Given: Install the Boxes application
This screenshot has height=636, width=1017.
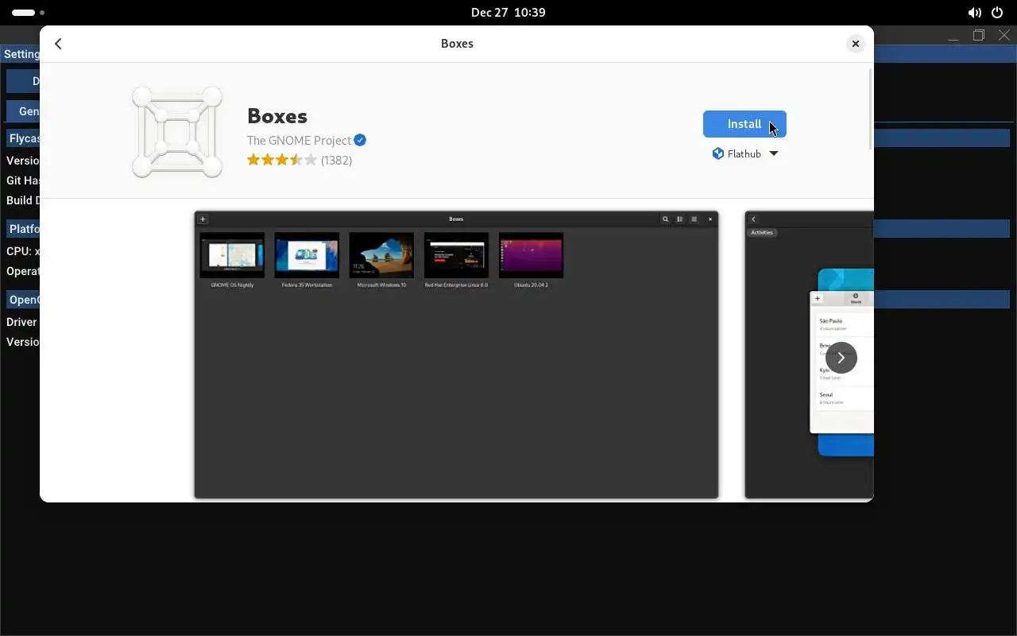Looking at the screenshot, I should (744, 124).
